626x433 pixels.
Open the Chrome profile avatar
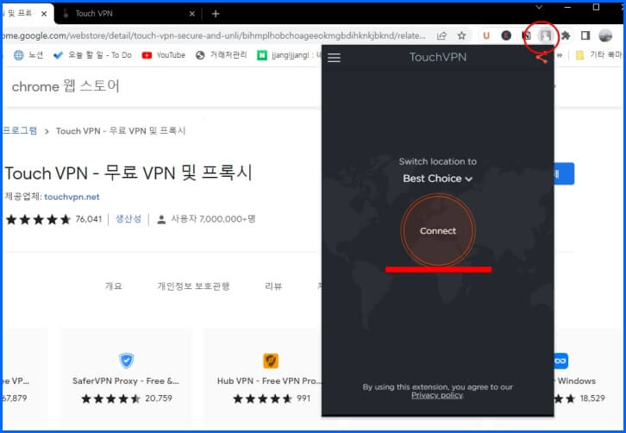click(x=605, y=35)
